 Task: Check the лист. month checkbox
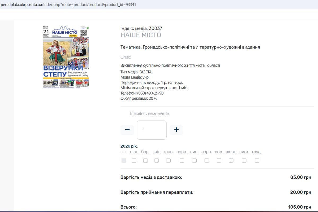[244, 160]
